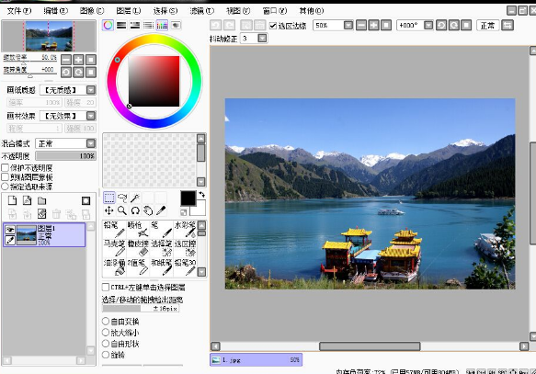Open the +000° rotation angle dropdown
Image resolution: width=536 pixels, height=374 pixels.
point(428,26)
